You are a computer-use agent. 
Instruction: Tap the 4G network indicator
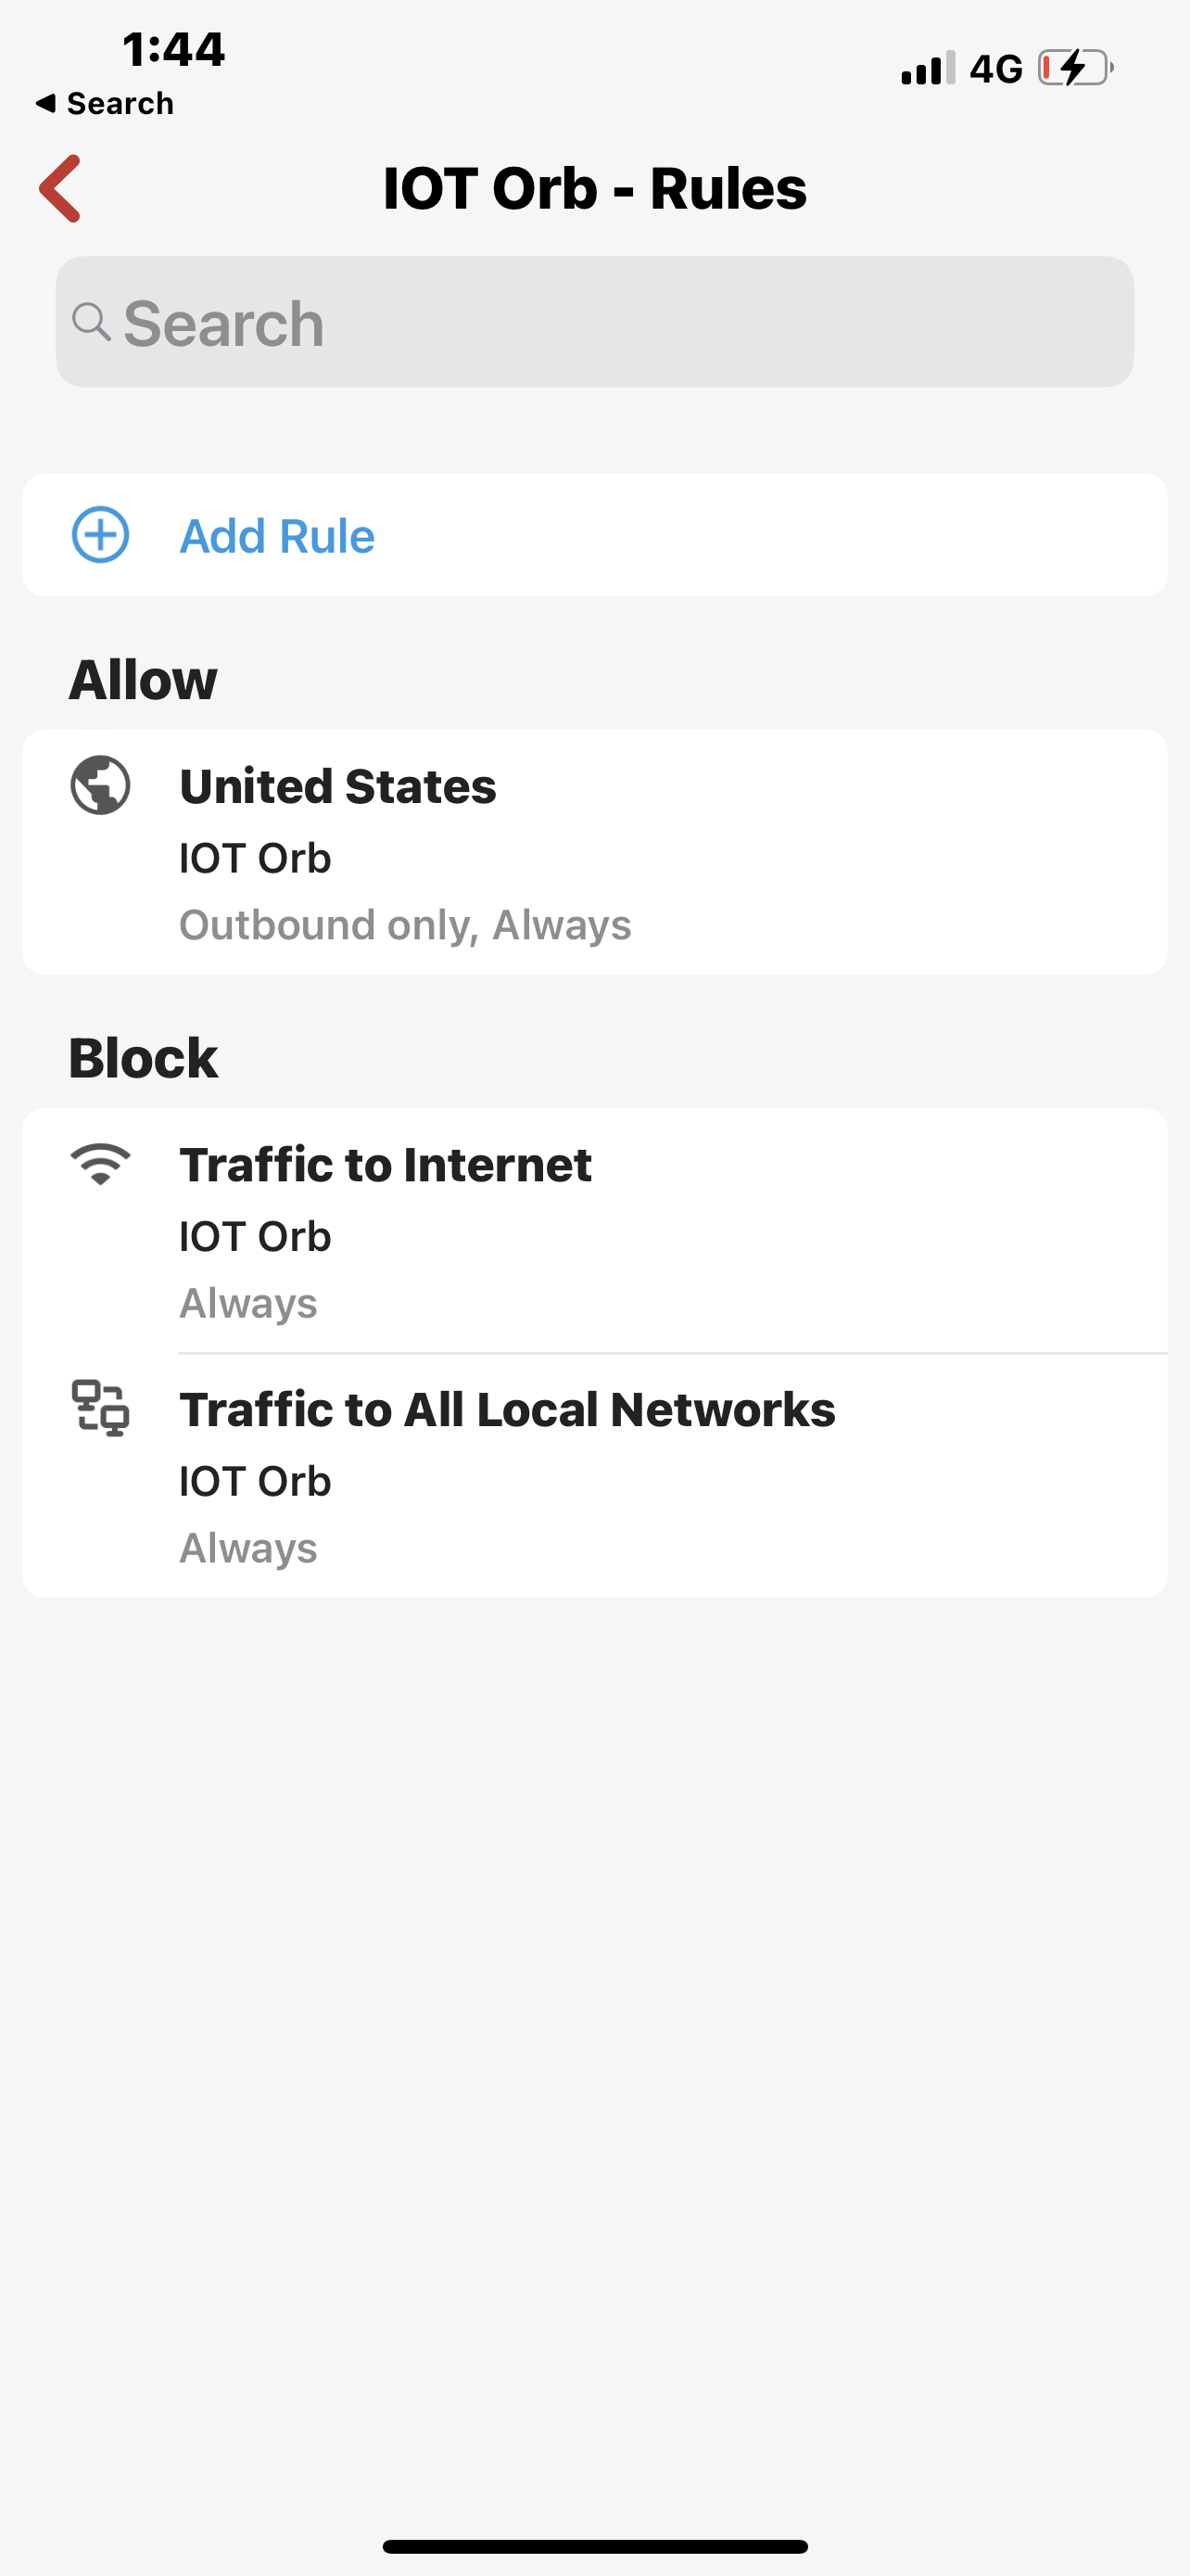pos(996,68)
